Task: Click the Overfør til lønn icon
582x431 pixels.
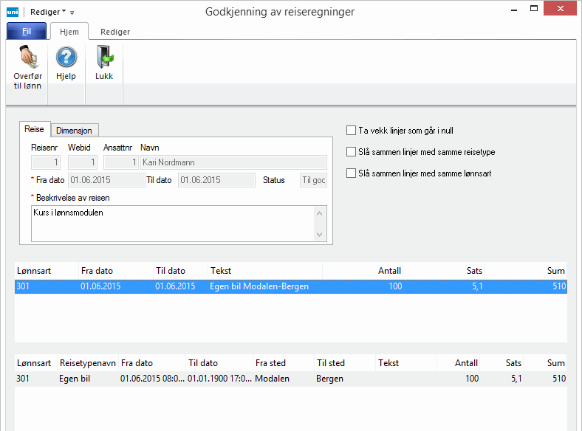Action: pos(27,58)
